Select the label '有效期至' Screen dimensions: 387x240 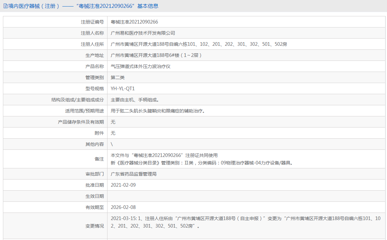(94, 207)
